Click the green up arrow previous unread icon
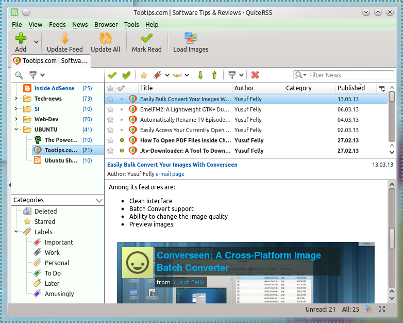 [x=214, y=75]
